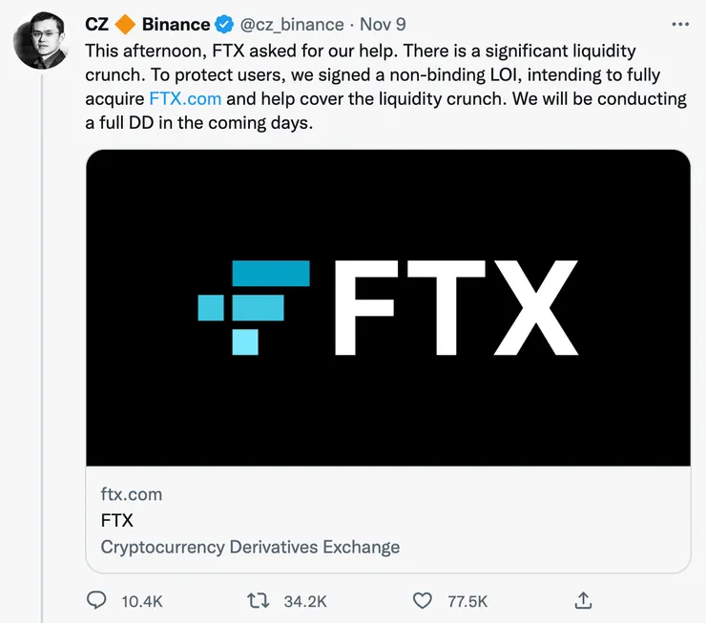Click the 77.5K like count
Viewport: 706px width, 623px height.
tap(467, 601)
